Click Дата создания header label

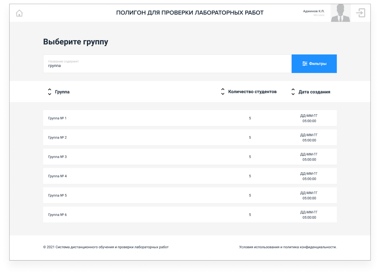tap(314, 92)
